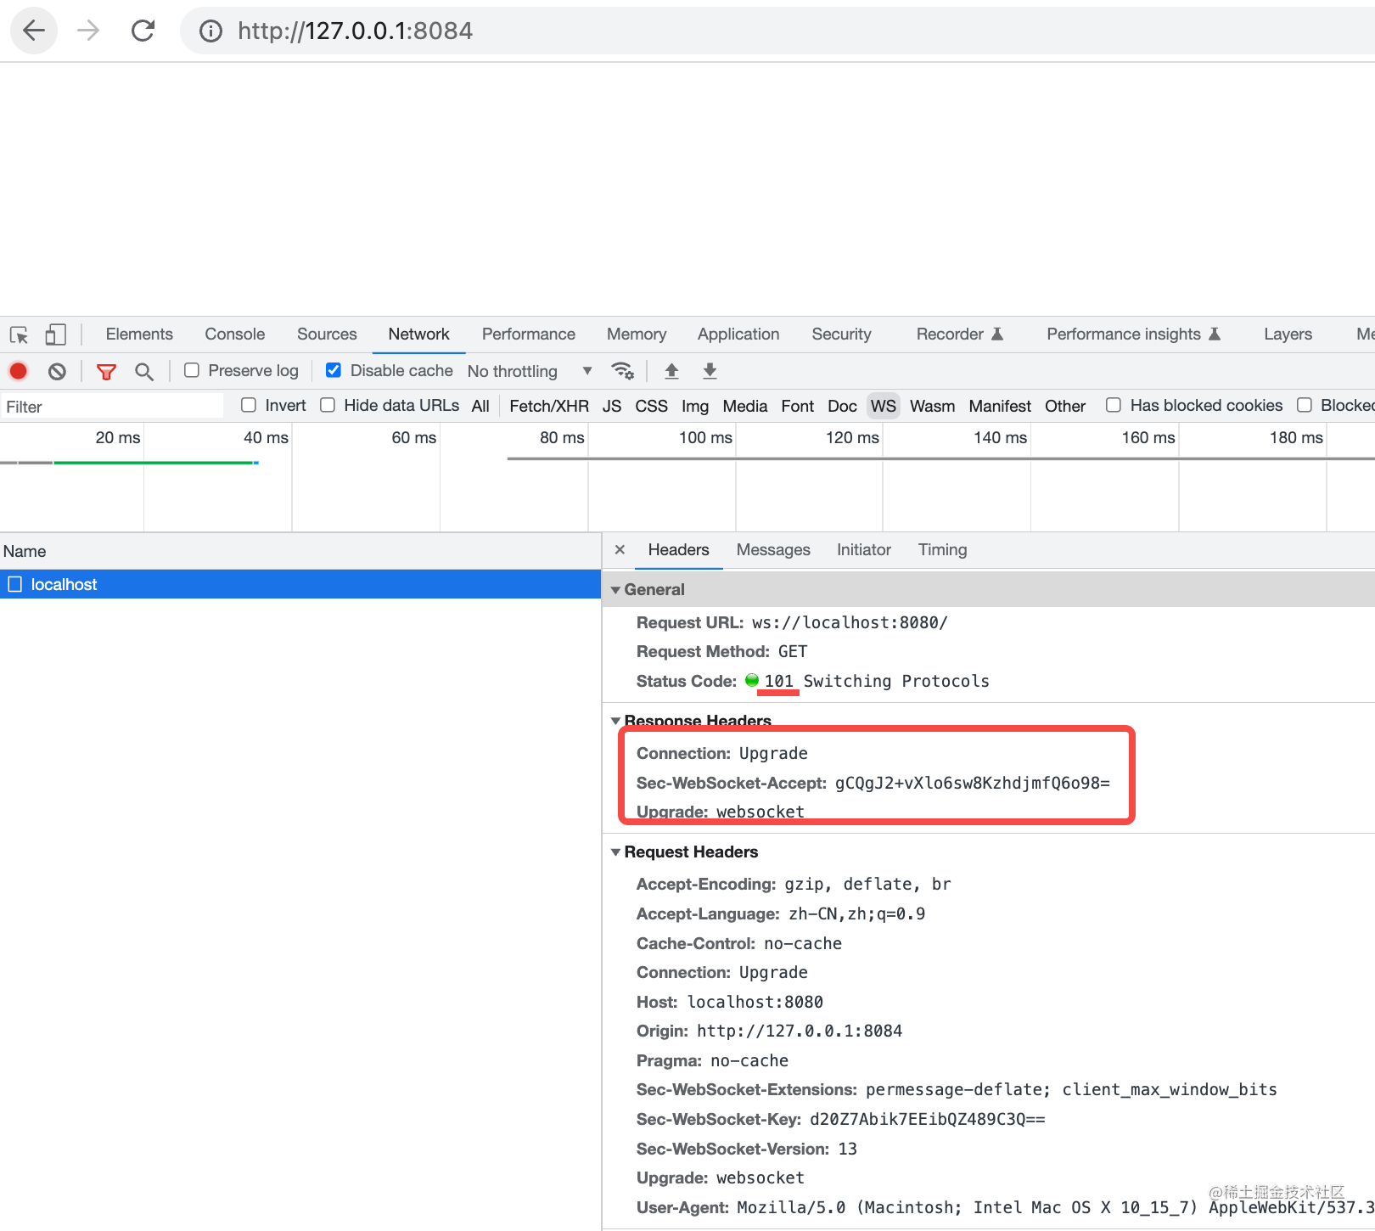Clear the network log
Image resolution: width=1375 pixels, height=1231 pixels.
[57, 371]
